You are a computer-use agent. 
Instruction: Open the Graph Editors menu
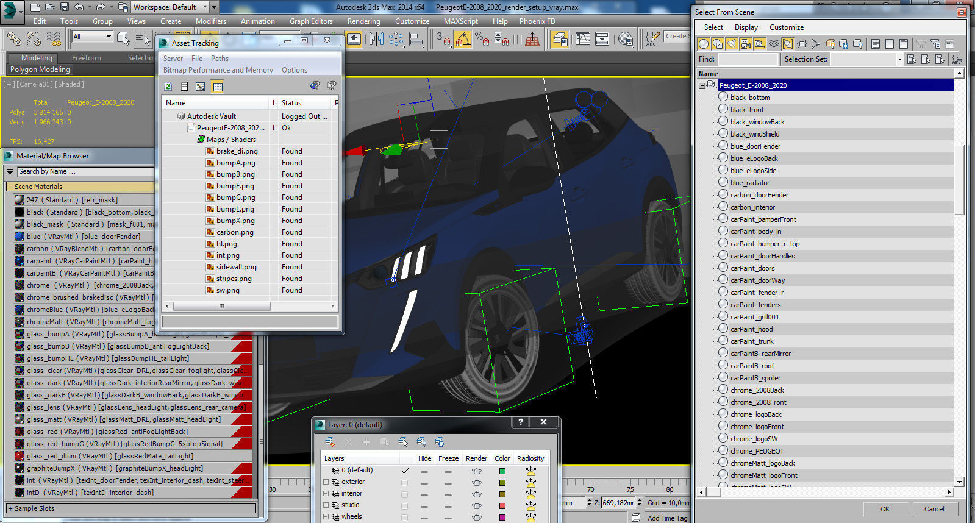click(x=311, y=21)
